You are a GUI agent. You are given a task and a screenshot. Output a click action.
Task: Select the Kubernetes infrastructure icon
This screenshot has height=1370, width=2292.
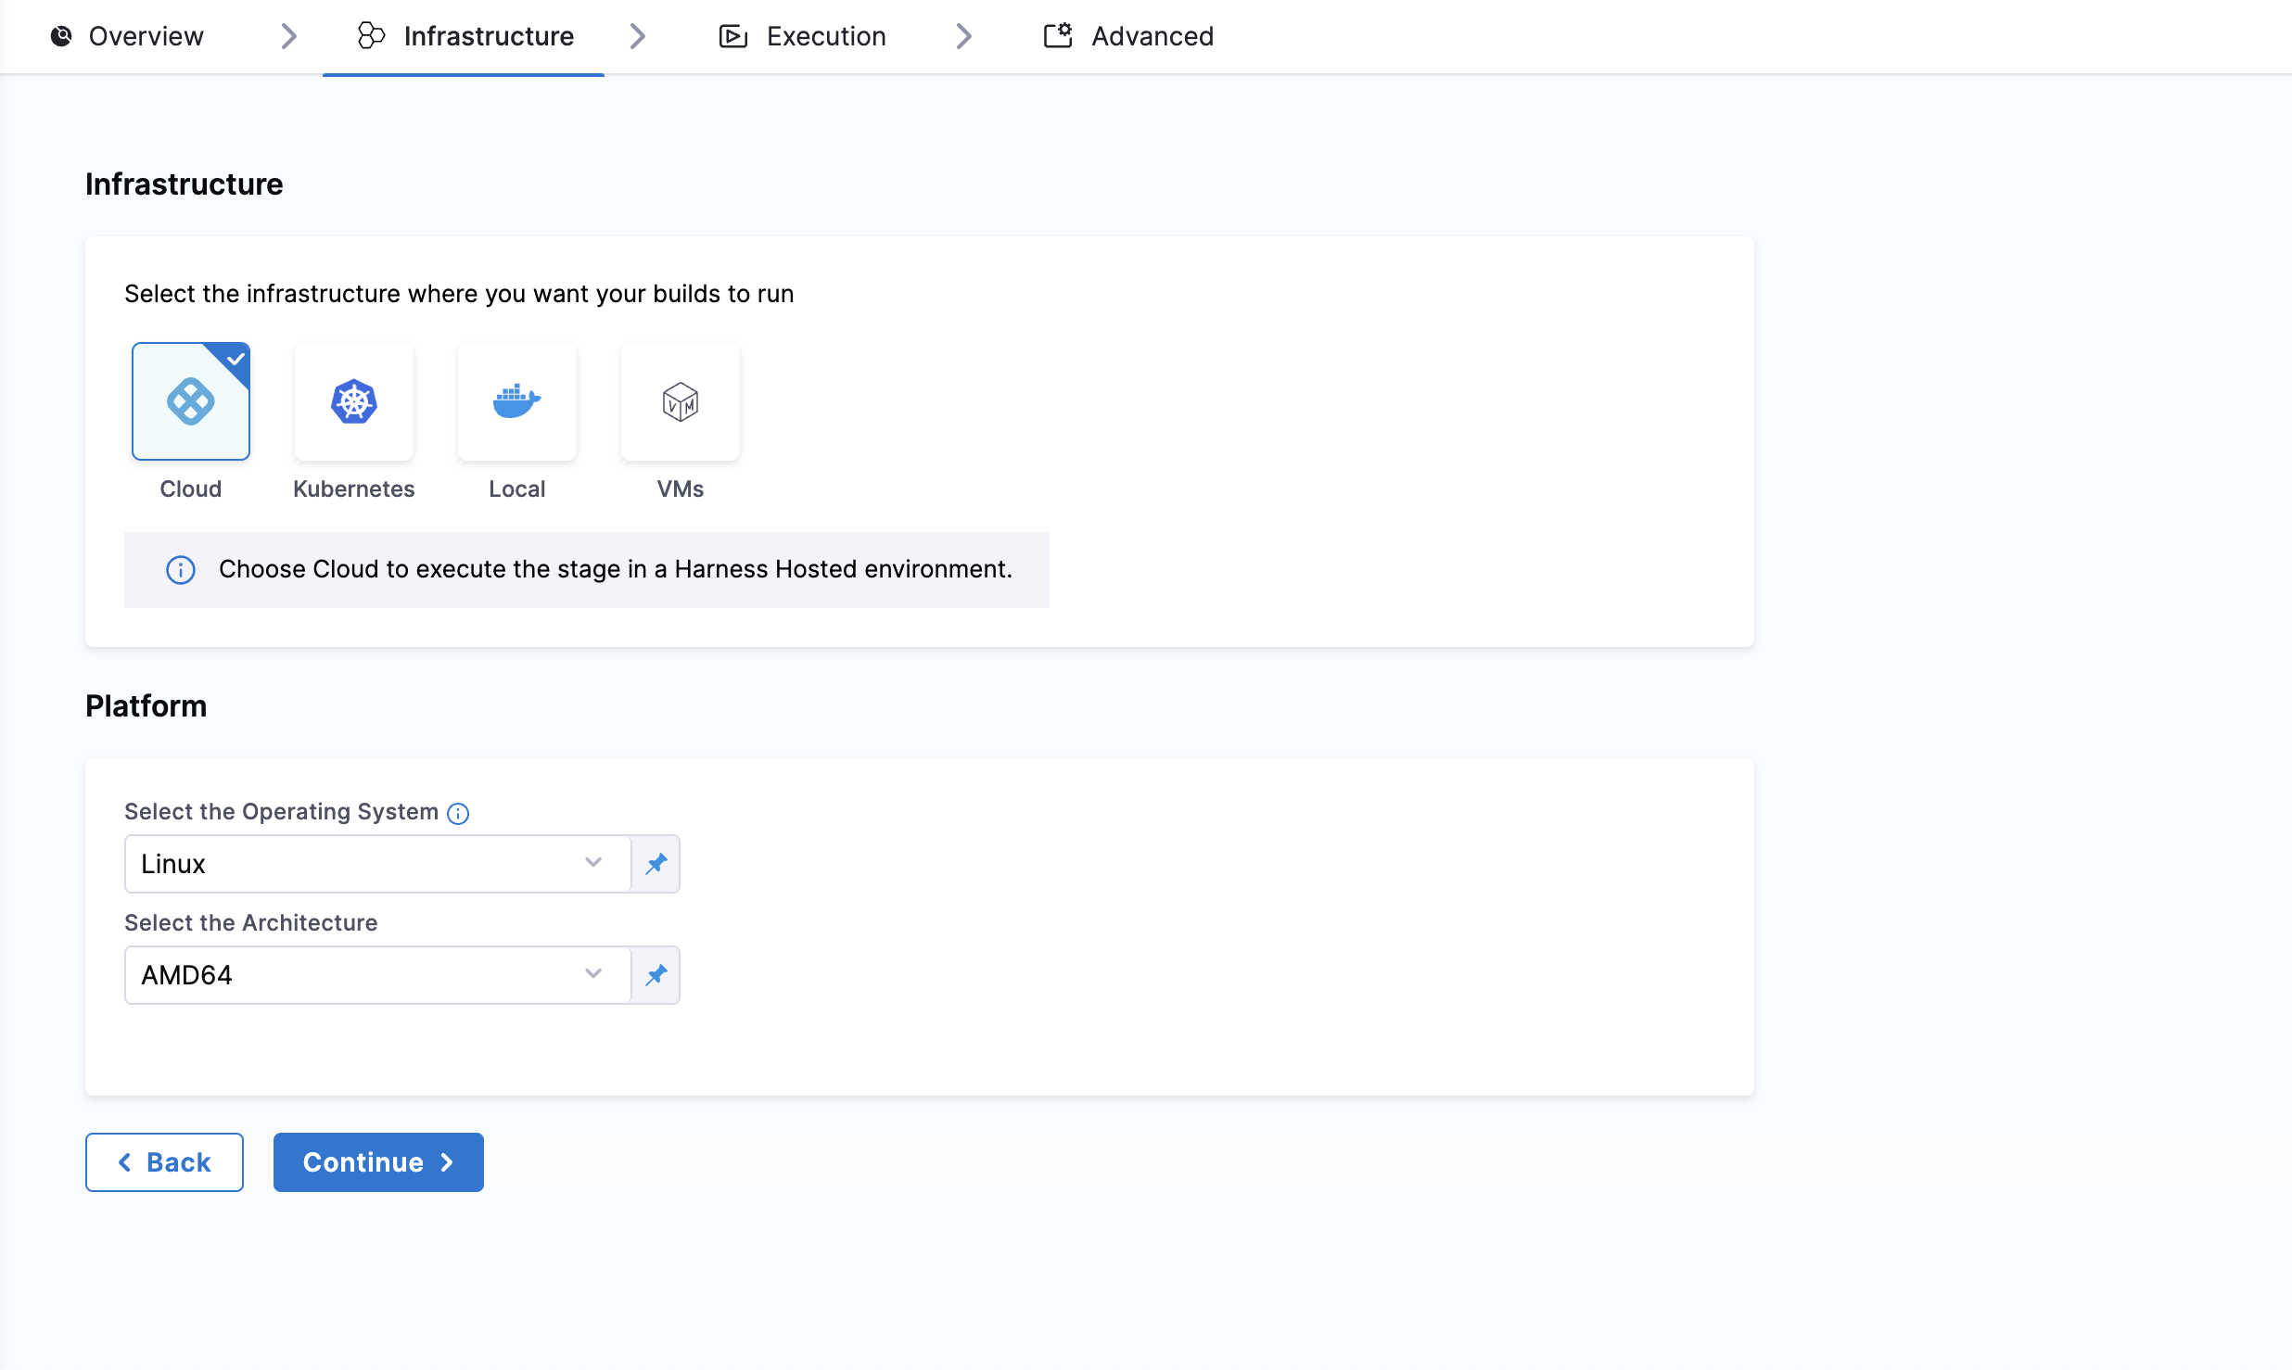(353, 401)
